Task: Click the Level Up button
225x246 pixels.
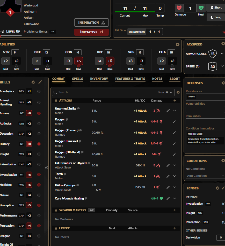Action: 10,32
